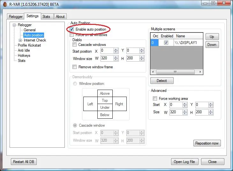Switch to the Relogger tab
This screenshot has width=233, height=171.
click(16, 17)
